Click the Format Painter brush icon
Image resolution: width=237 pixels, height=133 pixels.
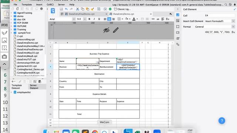(x=93, y=9)
